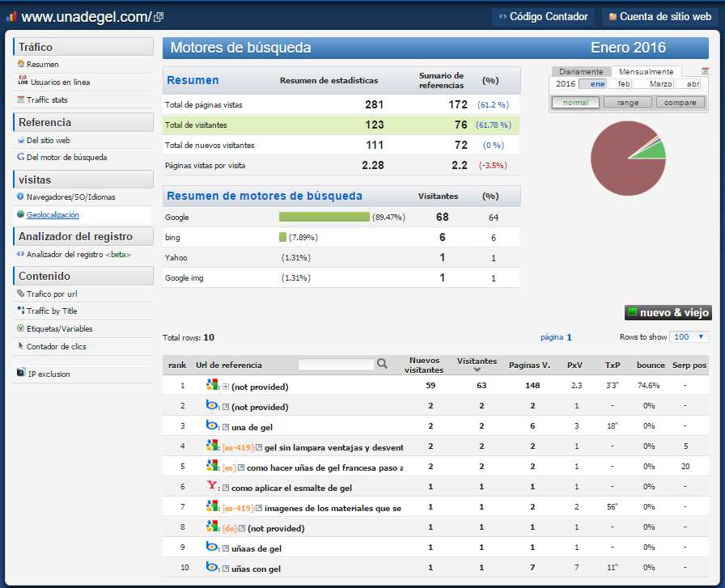The width and height of the screenshot is (725, 588).
Task: Click the Google img row label
Action: [184, 277]
